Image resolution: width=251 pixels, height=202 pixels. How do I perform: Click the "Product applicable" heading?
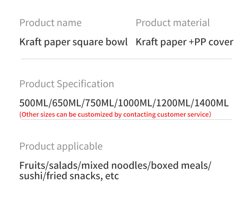click(61, 146)
